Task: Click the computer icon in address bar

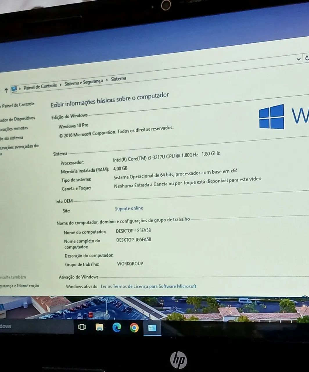Action: [x=14, y=89]
